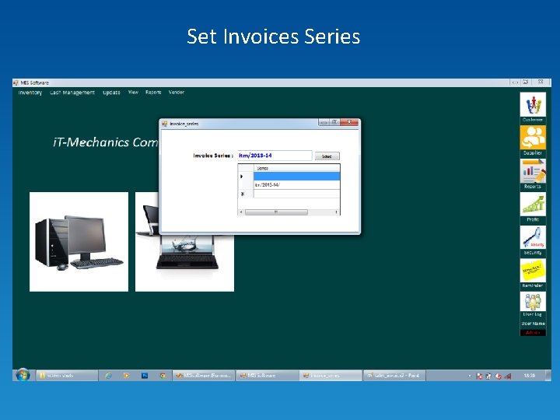
Task: Switch to Paint taskbar button
Action: [394, 376]
